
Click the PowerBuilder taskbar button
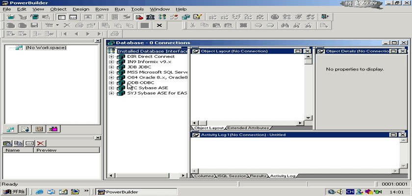click(x=136, y=192)
